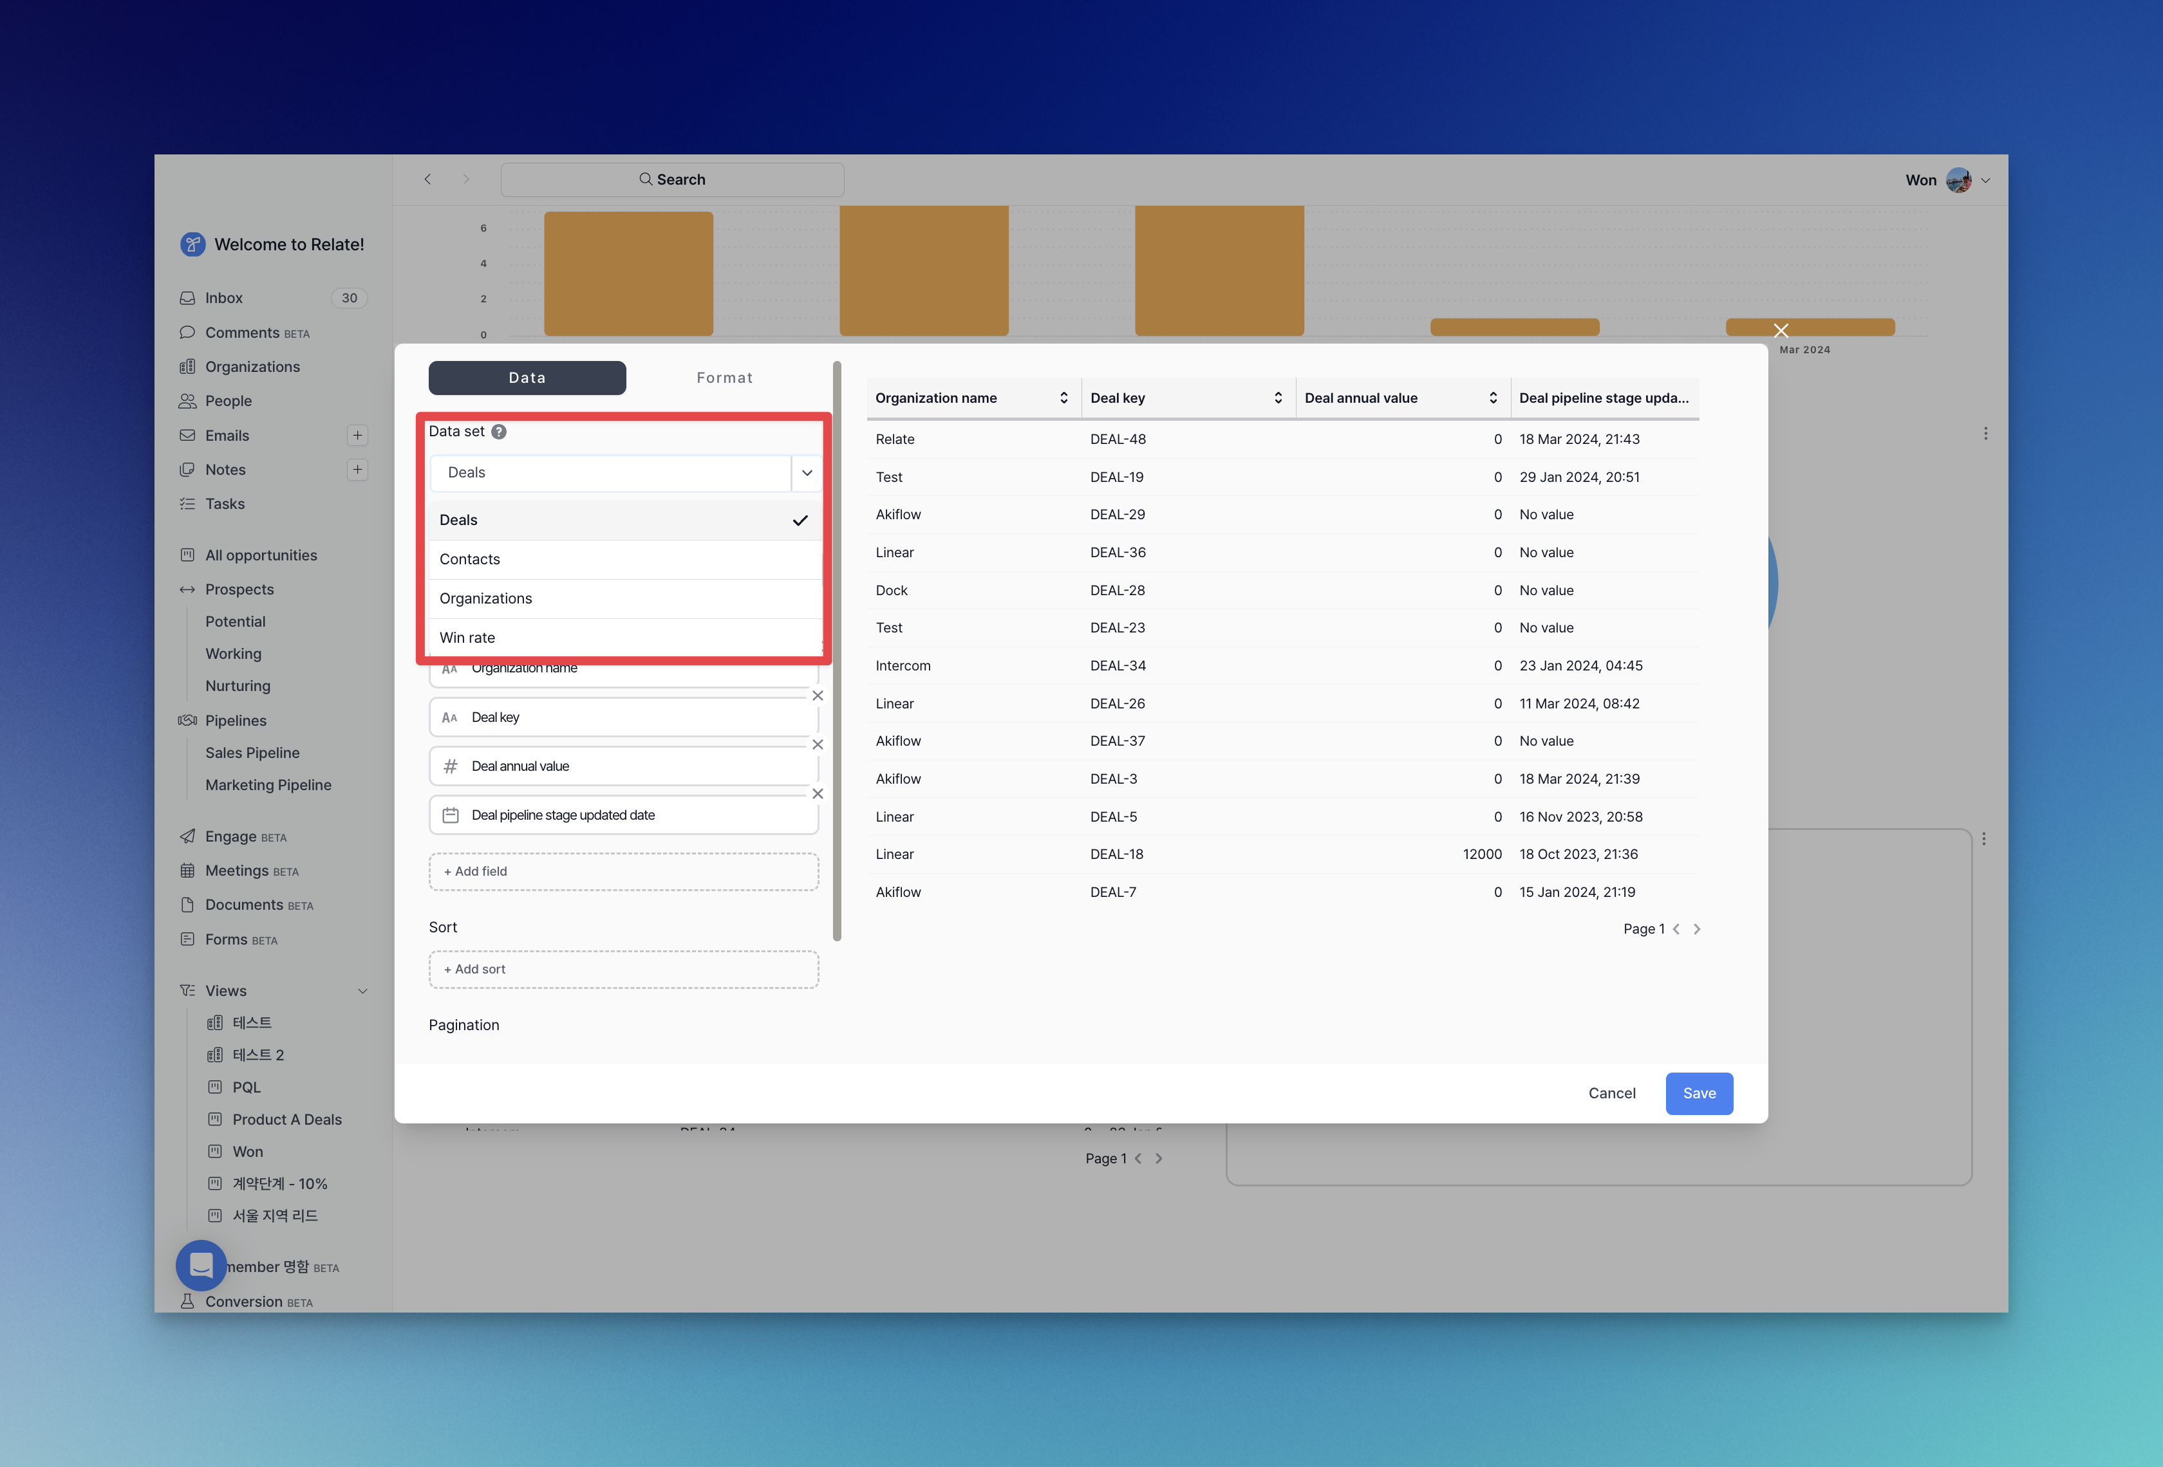Open the chat bubble support widget

coord(201,1265)
